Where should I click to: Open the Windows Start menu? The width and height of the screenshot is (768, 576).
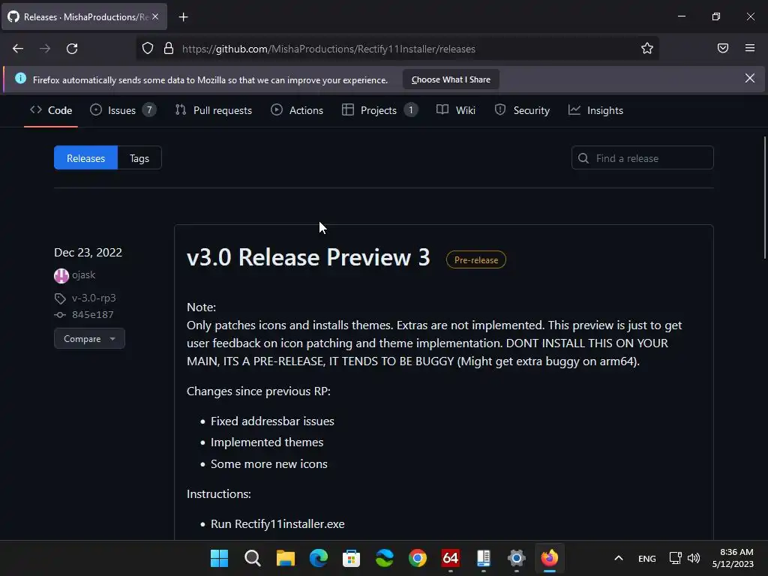(x=219, y=558)
